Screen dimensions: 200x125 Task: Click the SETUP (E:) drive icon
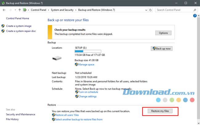57,58
